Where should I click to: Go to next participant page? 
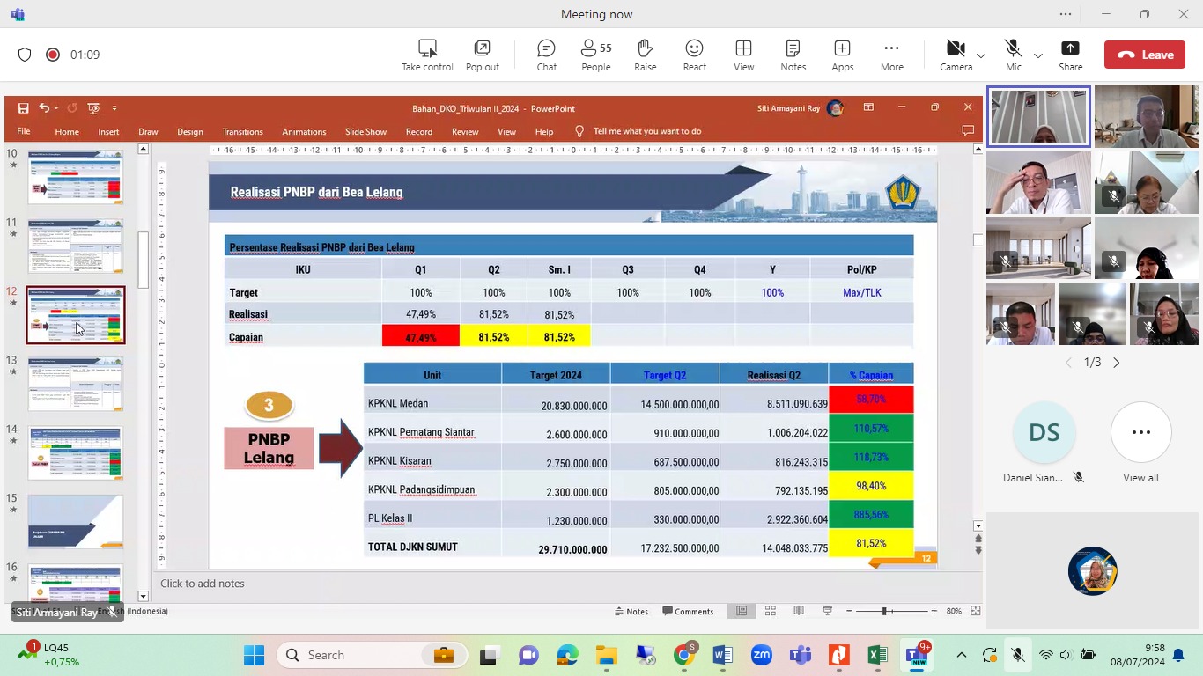coord(1117,363)
